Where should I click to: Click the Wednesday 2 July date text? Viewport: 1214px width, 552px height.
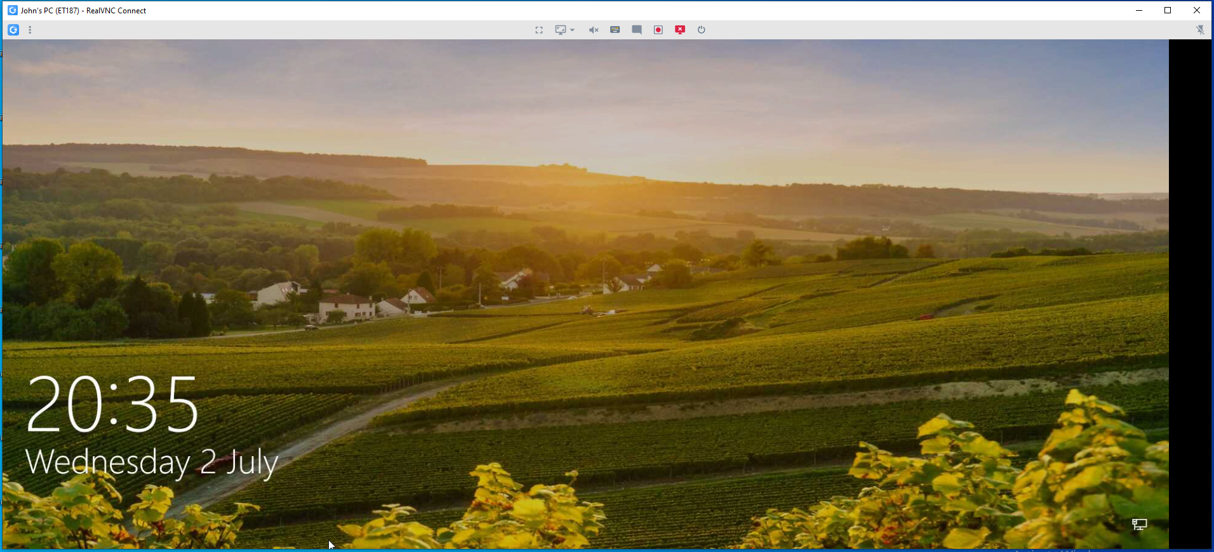coord(152,463)
